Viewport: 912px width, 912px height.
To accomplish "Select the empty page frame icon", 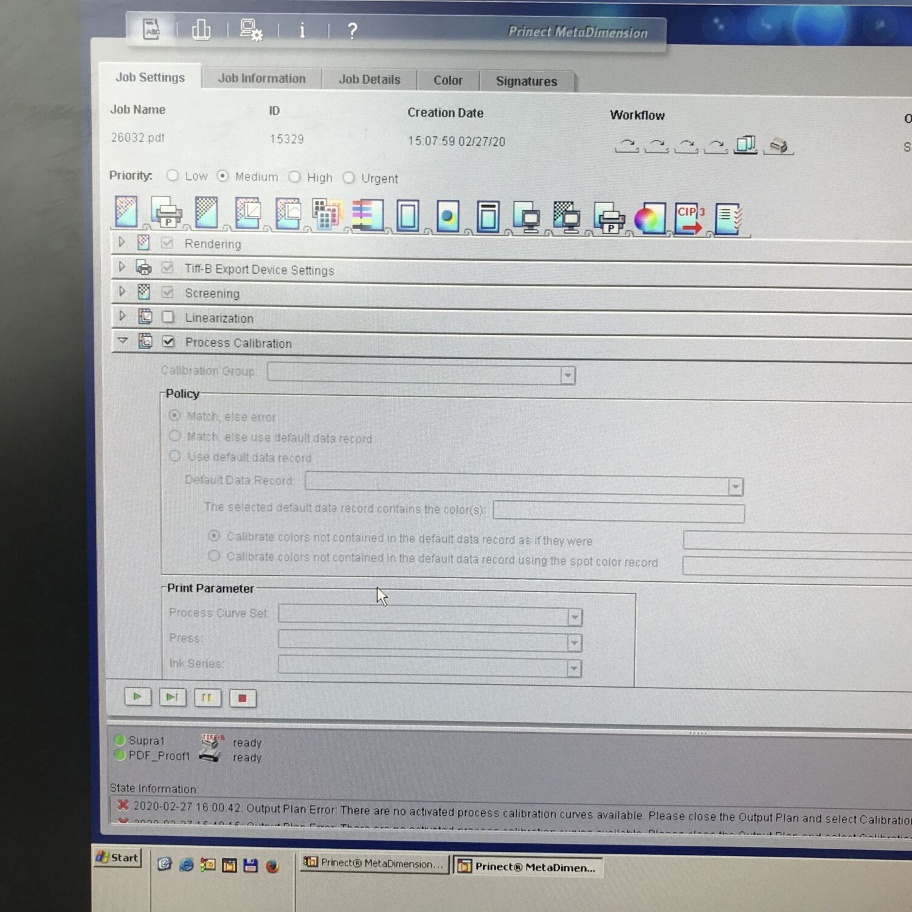I will (407, 216).
